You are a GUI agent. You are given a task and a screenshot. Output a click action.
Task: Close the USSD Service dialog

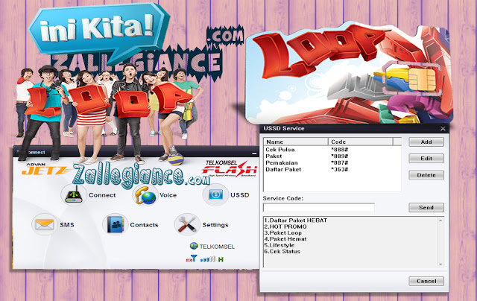443,129
